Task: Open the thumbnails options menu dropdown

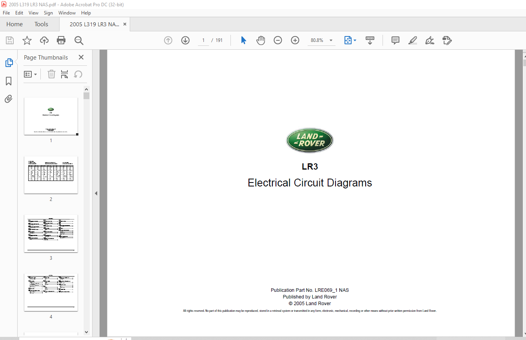Action: click(31, 74)
